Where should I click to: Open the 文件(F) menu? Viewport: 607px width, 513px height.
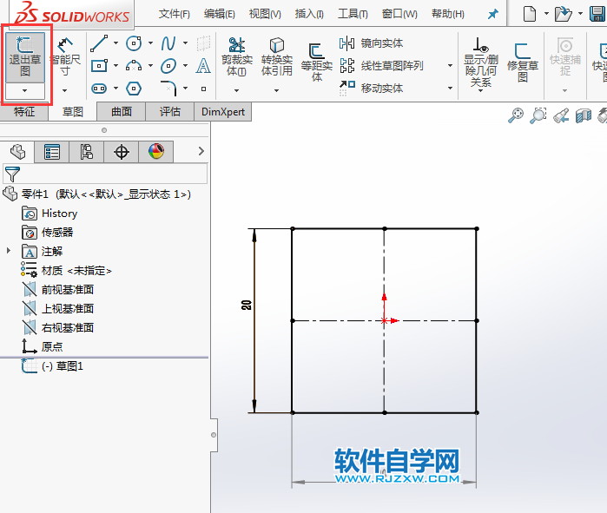[175, 14]
